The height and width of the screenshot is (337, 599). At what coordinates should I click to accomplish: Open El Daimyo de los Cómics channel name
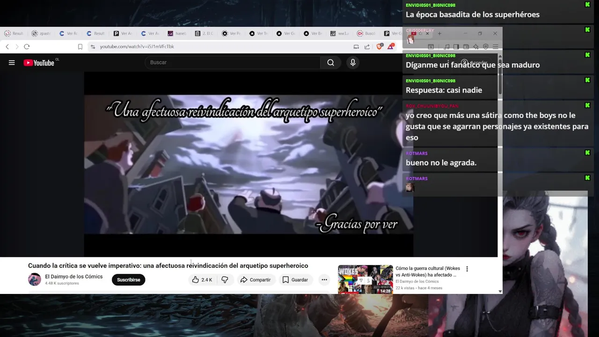[74, 277]
